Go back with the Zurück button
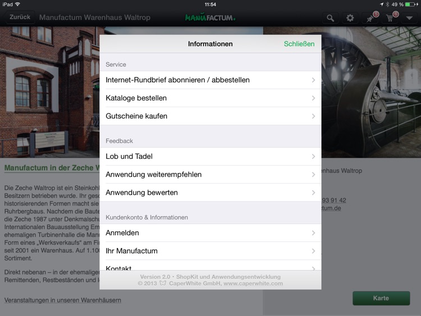This screenshot has width=421, height=316. 20,17
